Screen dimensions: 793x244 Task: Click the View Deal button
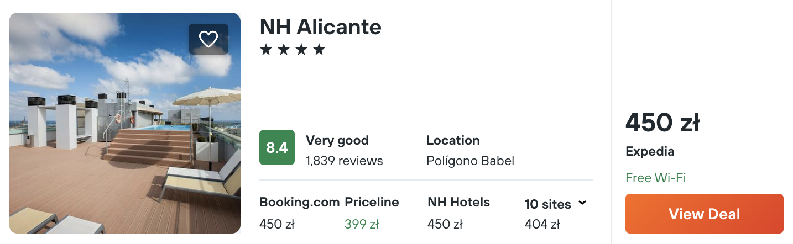[704, 214]
